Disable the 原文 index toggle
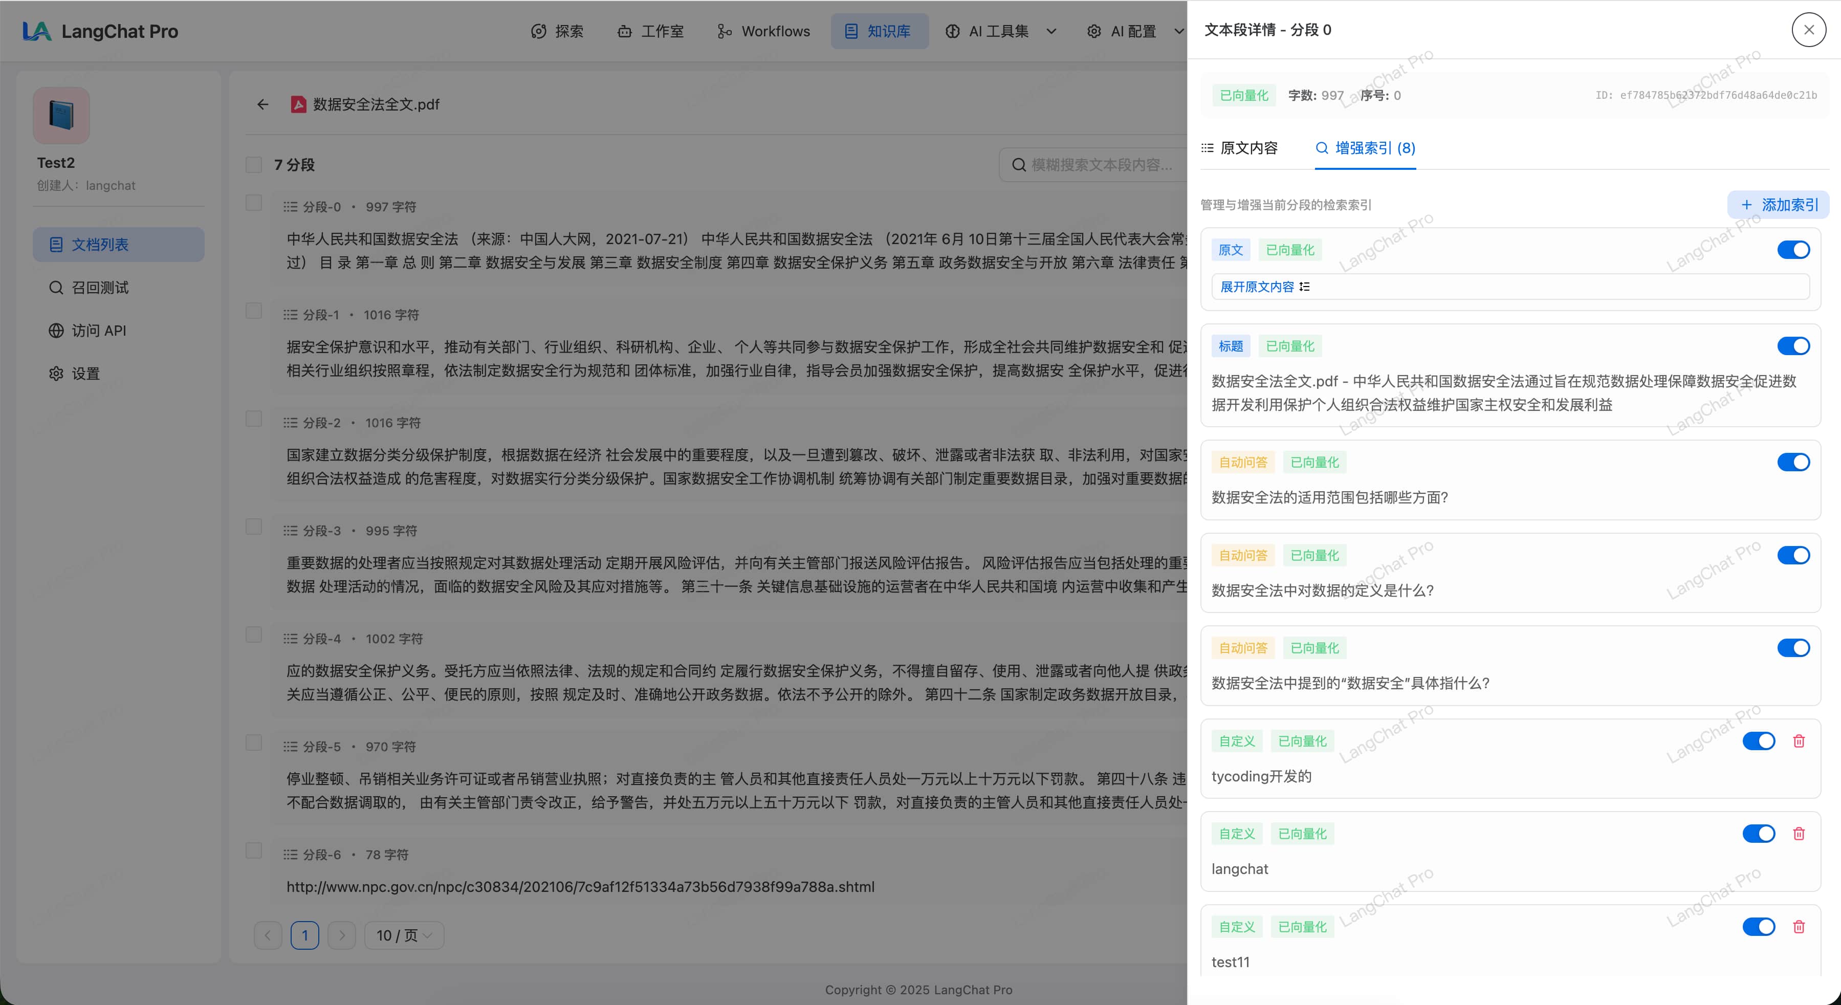Image resolution: width=1841 pixels, height=1005 pixels. click(1793, 250)
